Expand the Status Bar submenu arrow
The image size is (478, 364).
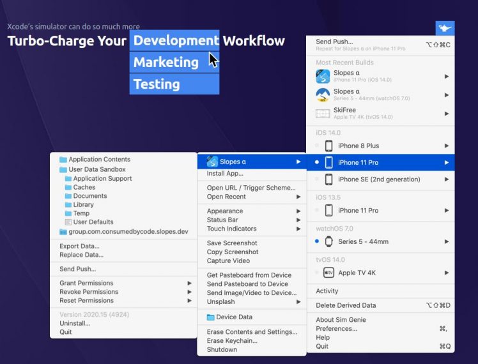pos(298,220)
